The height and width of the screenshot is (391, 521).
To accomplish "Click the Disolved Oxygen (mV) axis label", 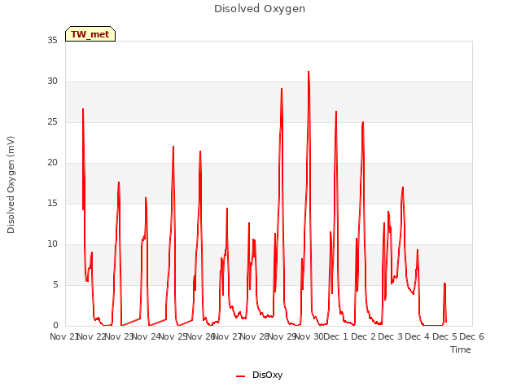I will (11, 185).
